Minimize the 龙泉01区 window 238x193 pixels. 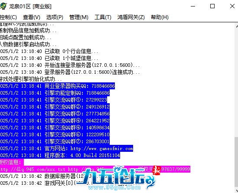click(x=193, y=6)
